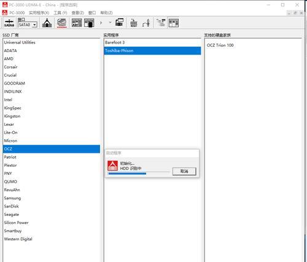Select Lite-On in SSD vendor list
Image resolution: width=307 pixels, height=262 pixels.
(x=52, y=133)
